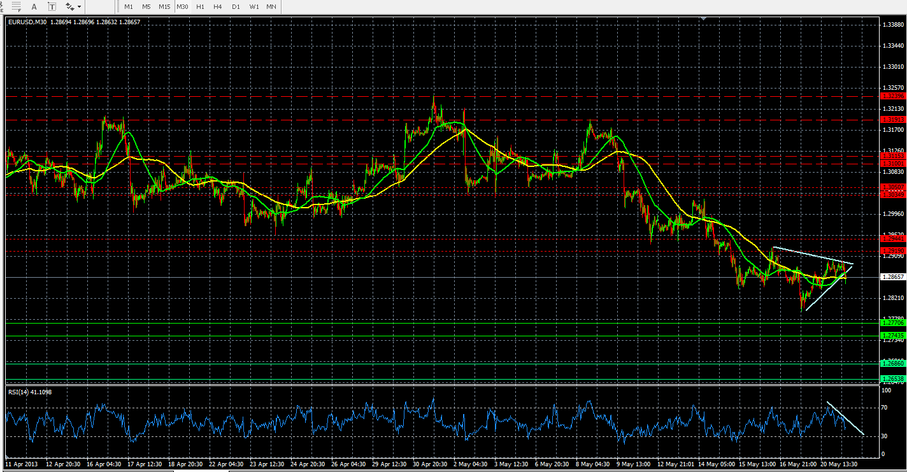The height and width of the screenshot is (472, 907).
Task: Click the 1.26538 green price label
Action: (892, 378)
